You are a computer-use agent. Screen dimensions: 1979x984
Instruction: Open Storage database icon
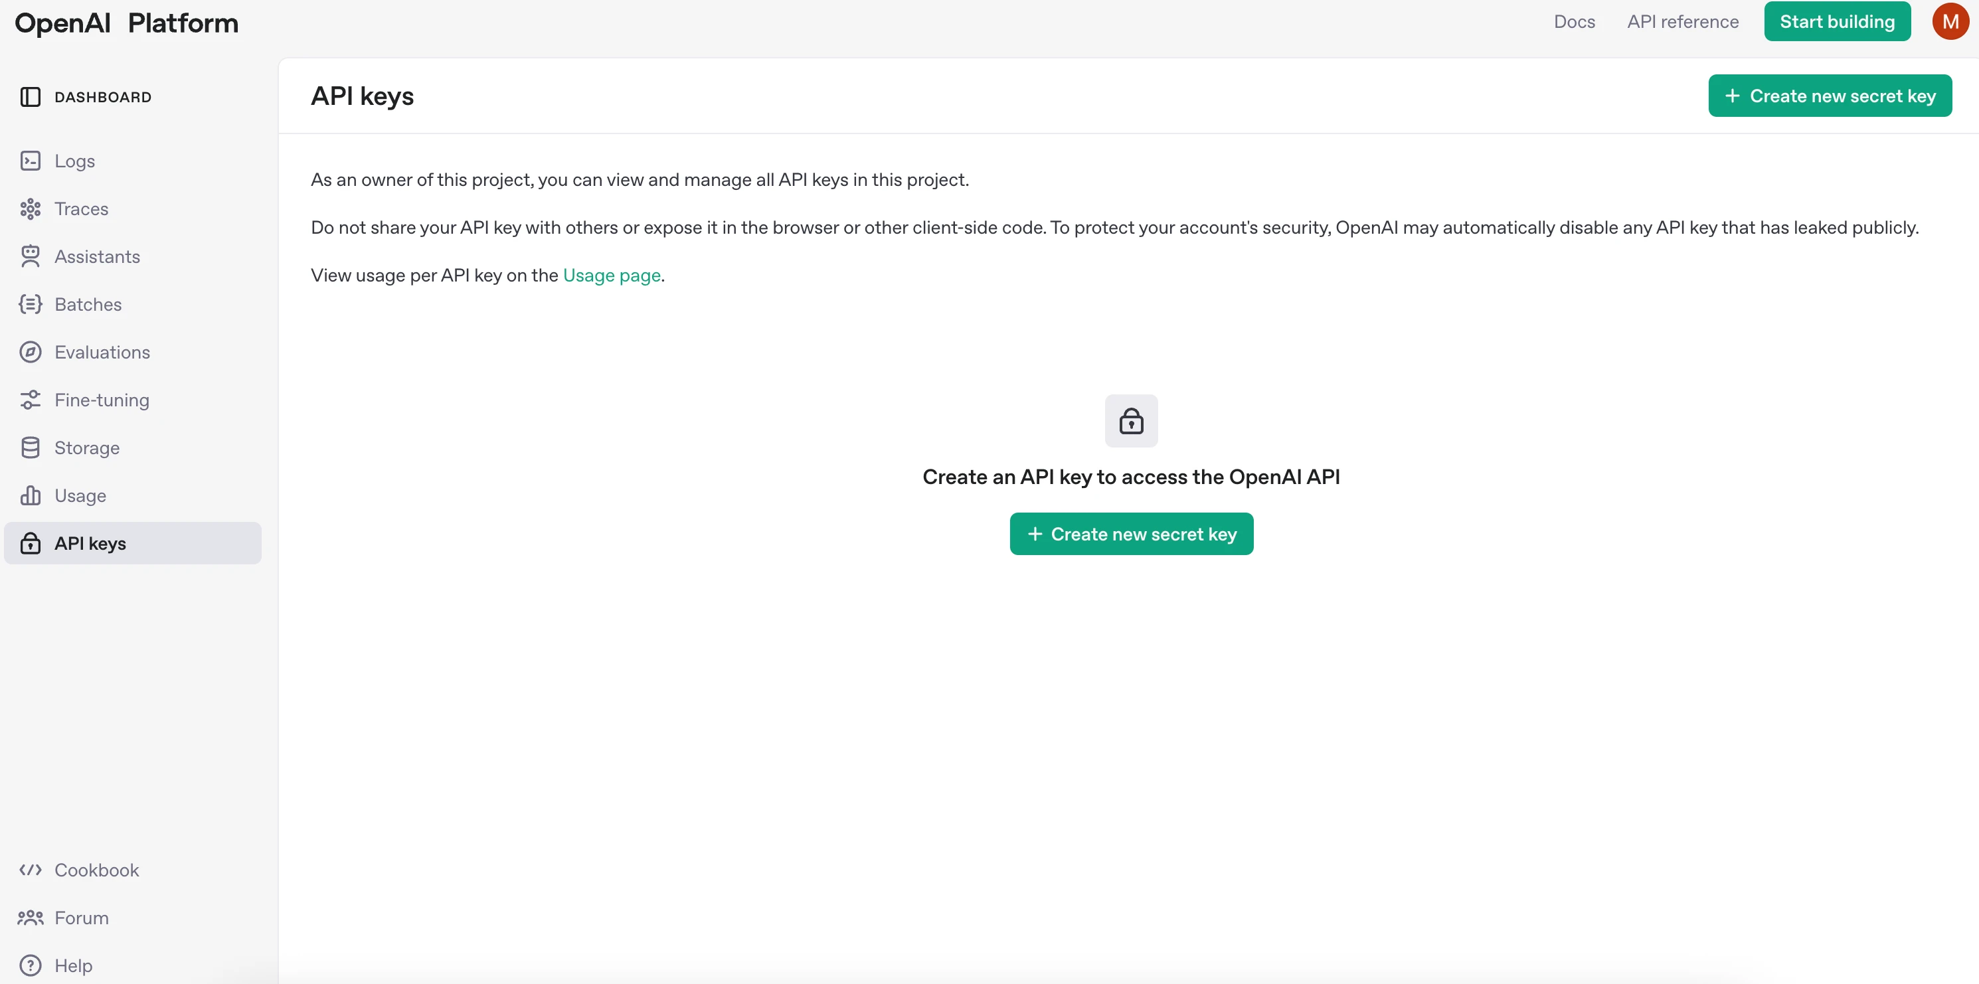coord(30,447)
